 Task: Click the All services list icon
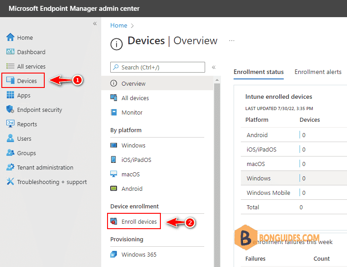pyautogui.click(x=10, y=66)
